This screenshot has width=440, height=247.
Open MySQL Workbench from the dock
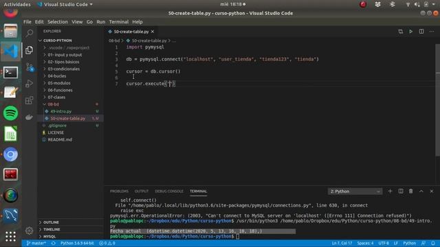[11, 215]
